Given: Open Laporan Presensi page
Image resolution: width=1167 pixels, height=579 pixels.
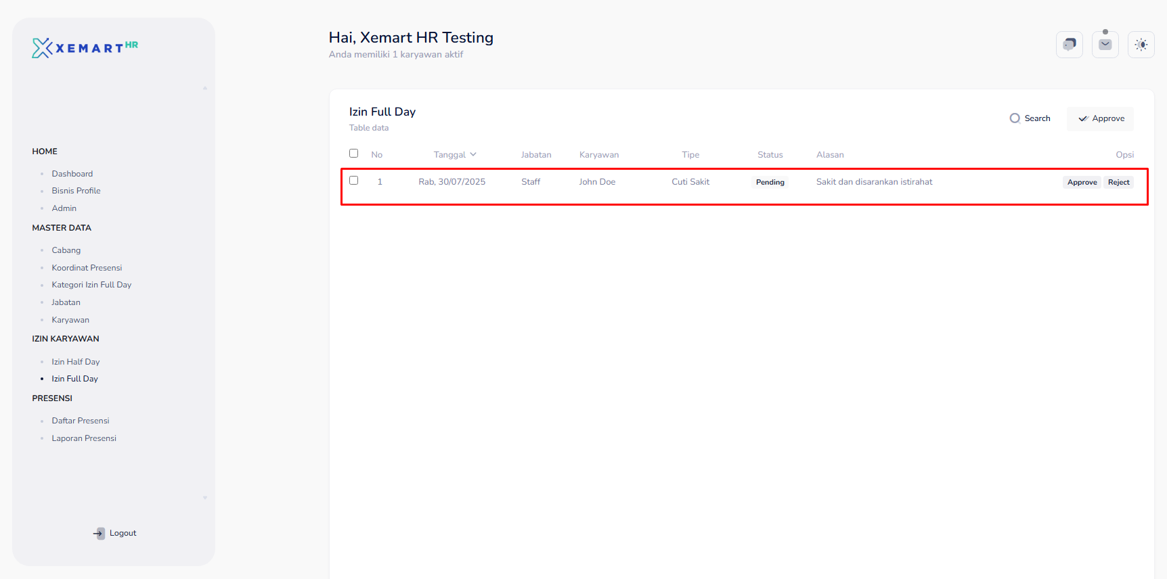Looking at the screenshot, I should click(x=84, y=438).
